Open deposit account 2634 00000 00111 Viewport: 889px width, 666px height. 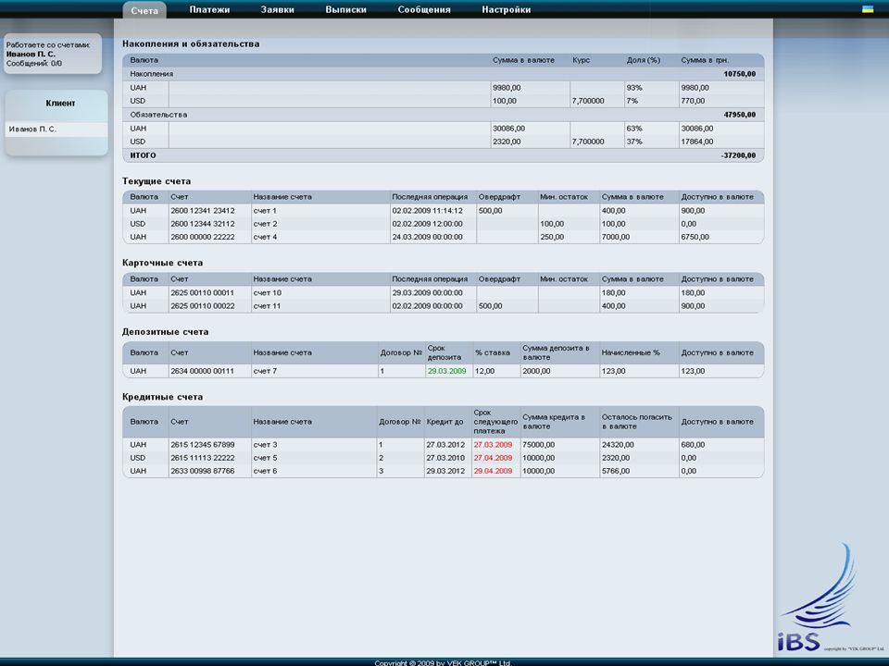203,371
